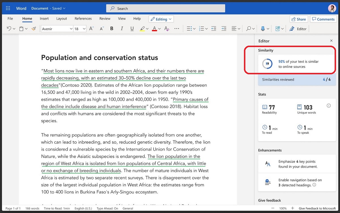Decrease paragraph indent
This screenshot has height=213, width=340.
[x=214, y=29]
